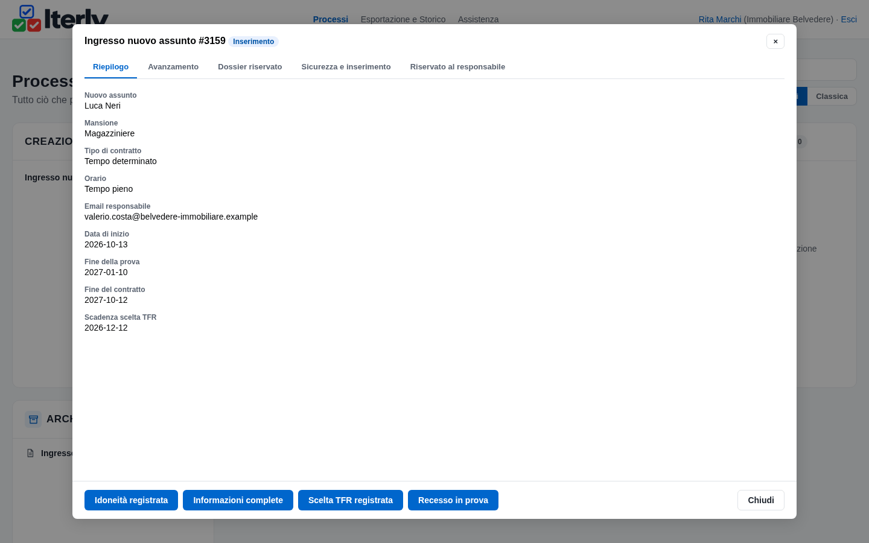Open the Assistenza page
Viewport: 869px width, 543px height.
coord(478,19)
